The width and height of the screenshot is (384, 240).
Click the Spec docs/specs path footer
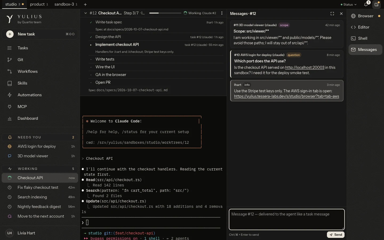(x=128, y=90)
